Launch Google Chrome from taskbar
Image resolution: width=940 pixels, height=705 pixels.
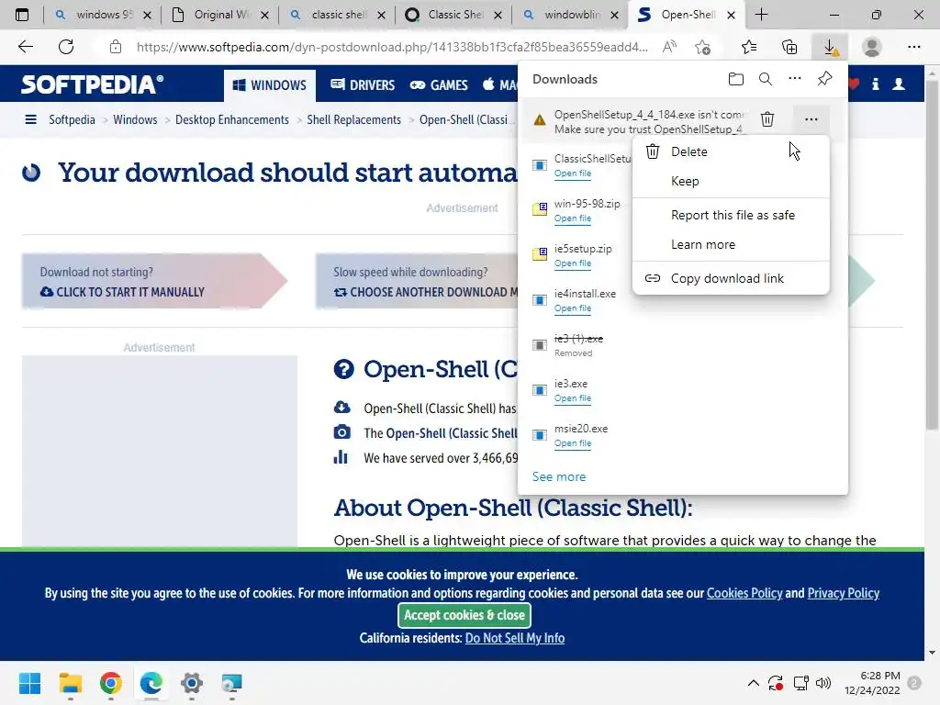pos(111,683)
